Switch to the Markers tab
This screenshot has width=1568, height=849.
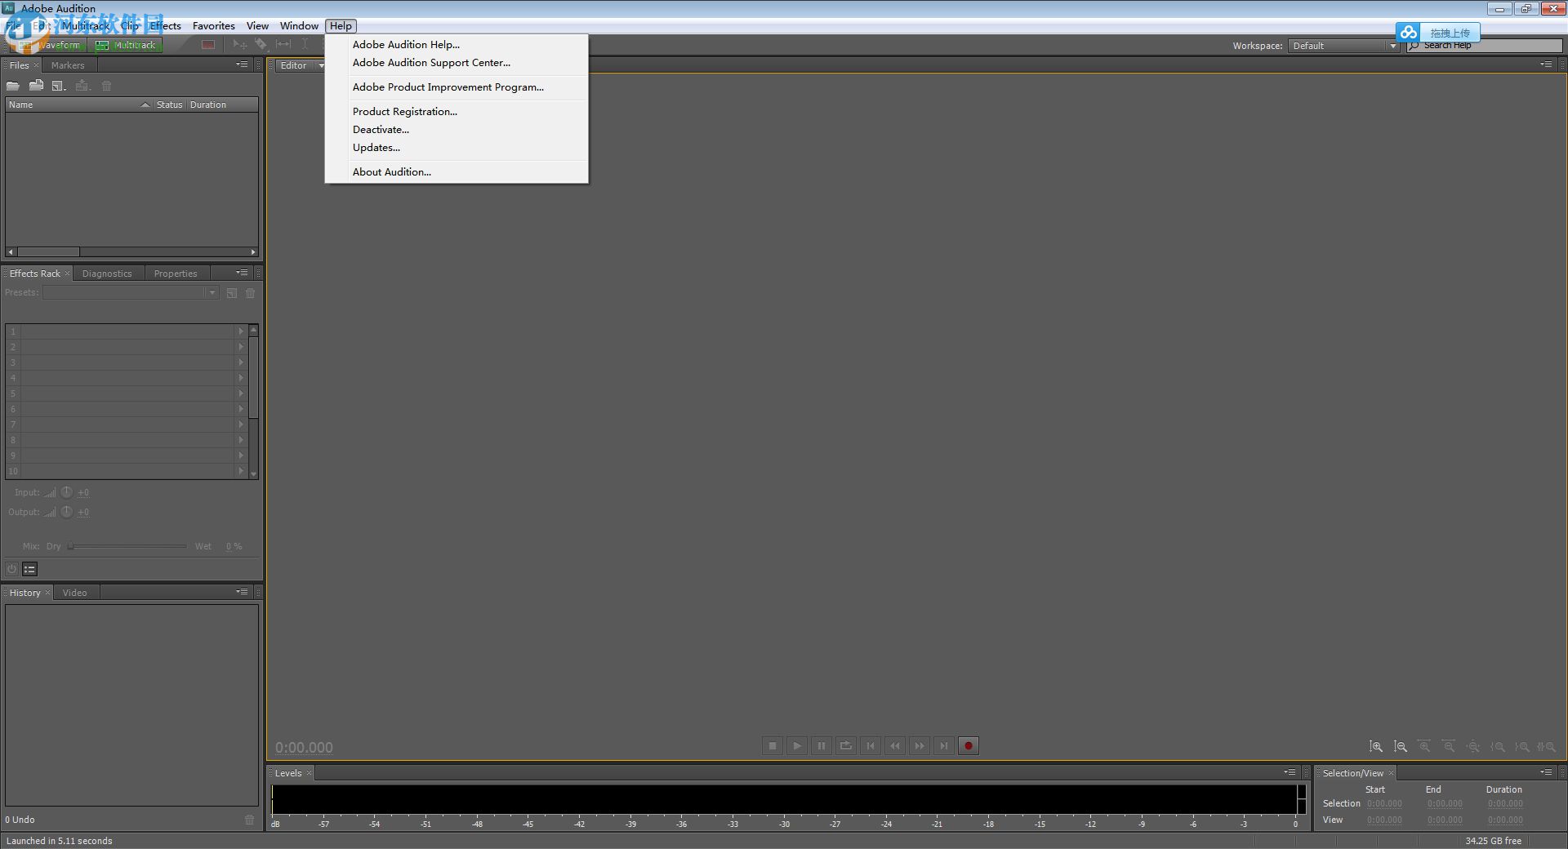pos(68,65)
